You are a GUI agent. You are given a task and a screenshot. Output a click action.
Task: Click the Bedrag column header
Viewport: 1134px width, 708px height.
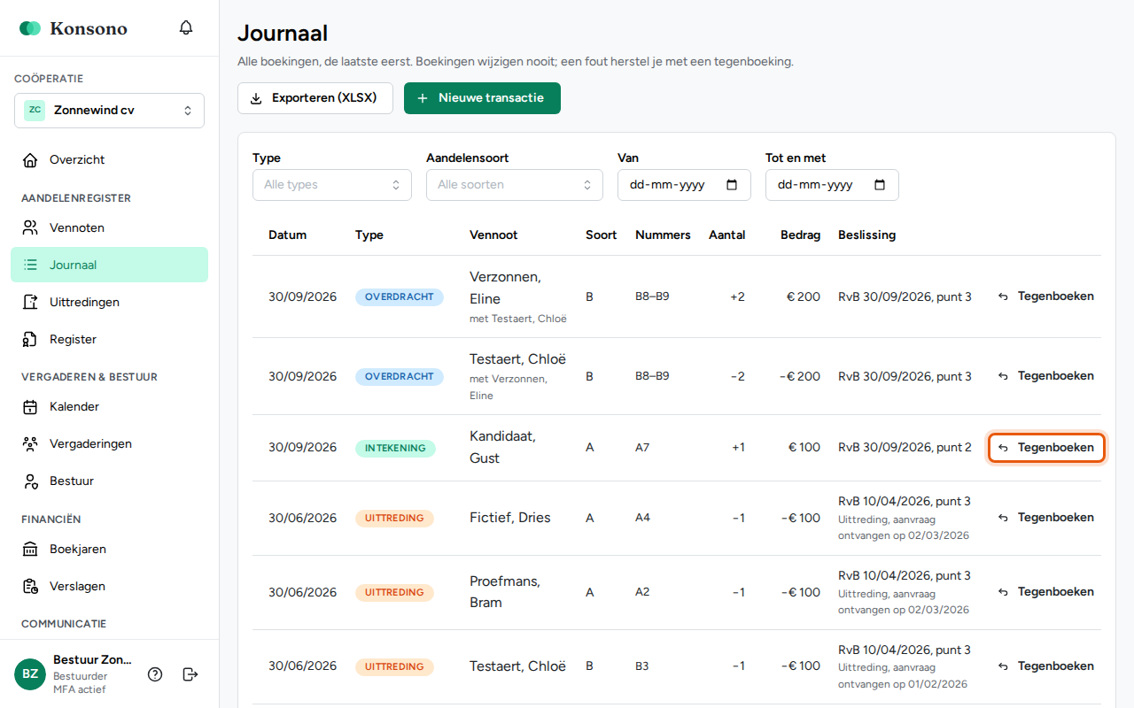(800, 235)
